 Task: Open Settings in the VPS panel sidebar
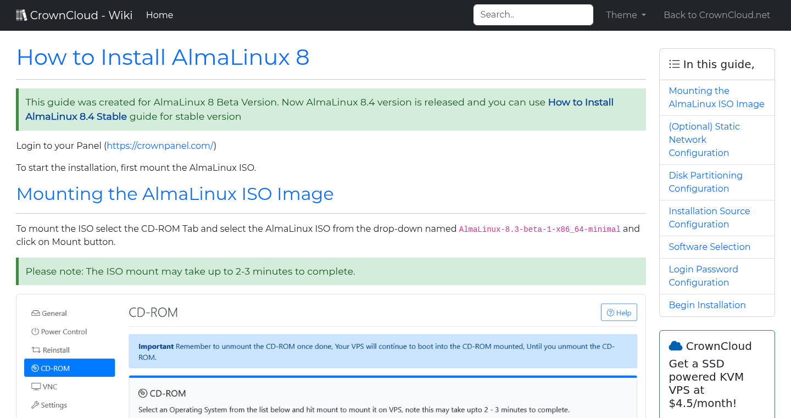(x=53, y=405)
